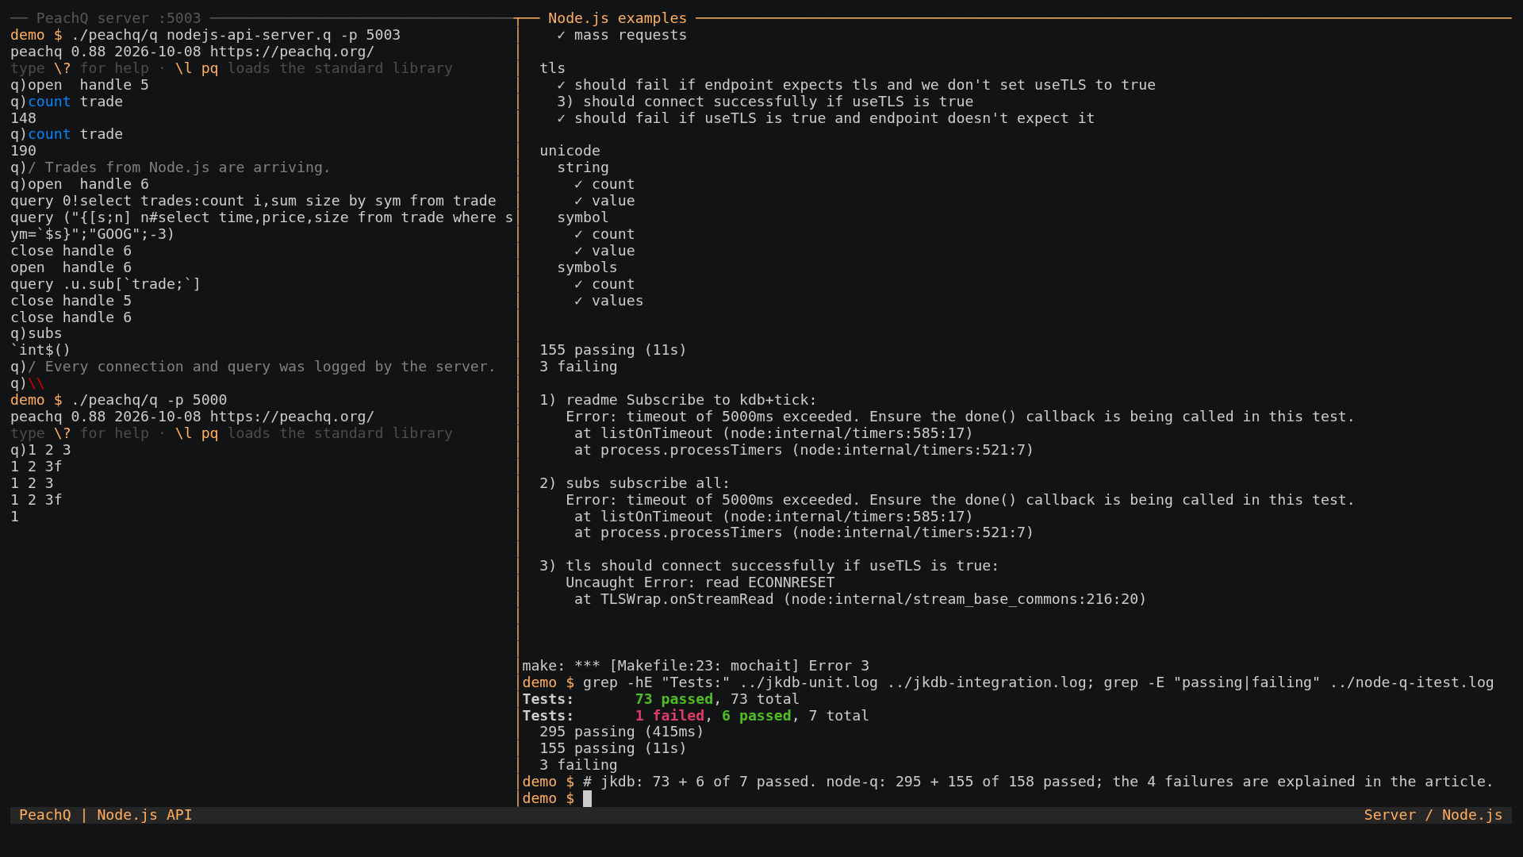Click the './peachq/q -p 5000' command
Screen dimensions: 1523x857
pyautogui.click(x=149, y=400)
